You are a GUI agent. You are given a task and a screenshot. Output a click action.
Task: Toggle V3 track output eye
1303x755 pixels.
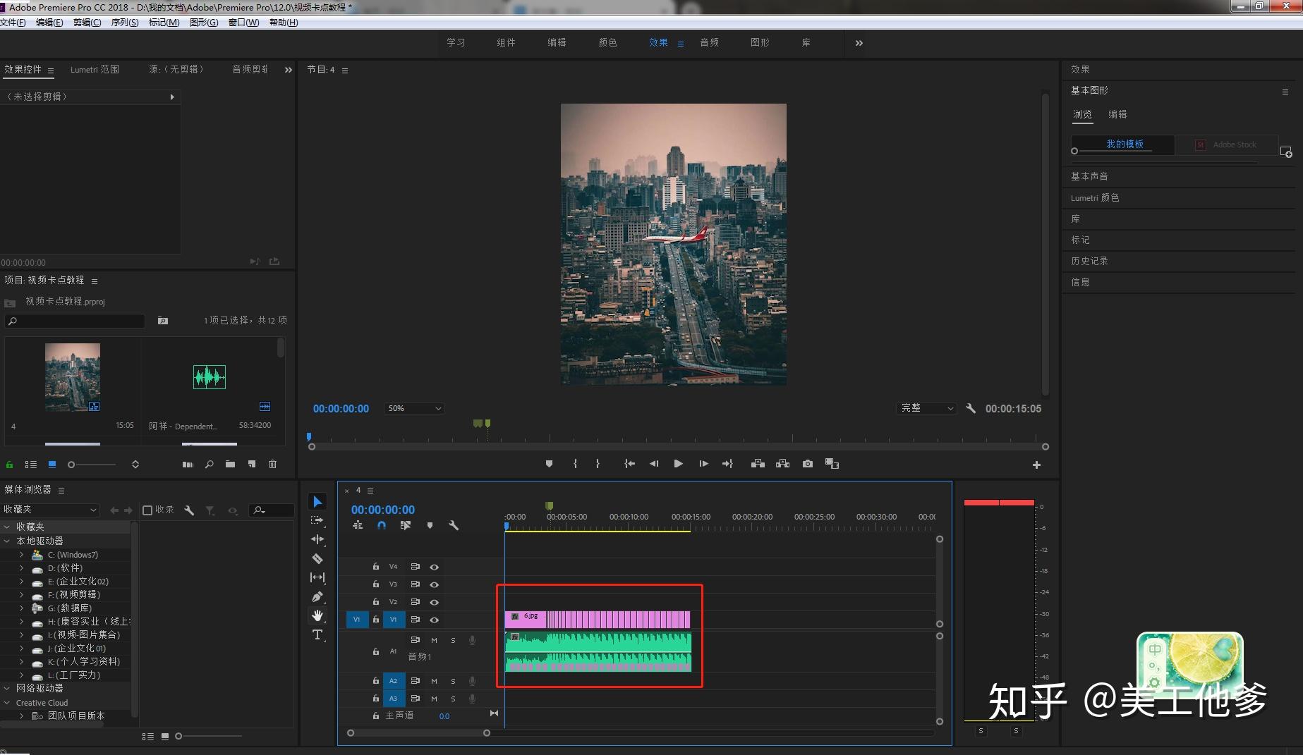(435, 584)
